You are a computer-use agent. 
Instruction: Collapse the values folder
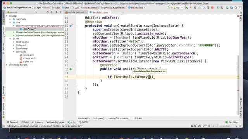(x=14, y=52)
